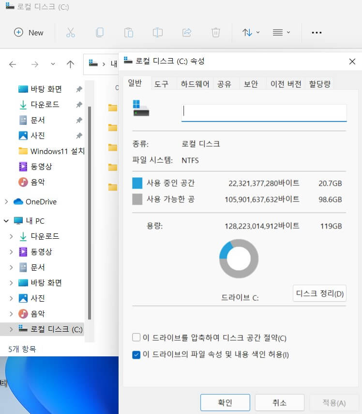Collapse the 내 PC tree node
The height and width of the screenshot is (414, 362).
click(x=6, y=221)
